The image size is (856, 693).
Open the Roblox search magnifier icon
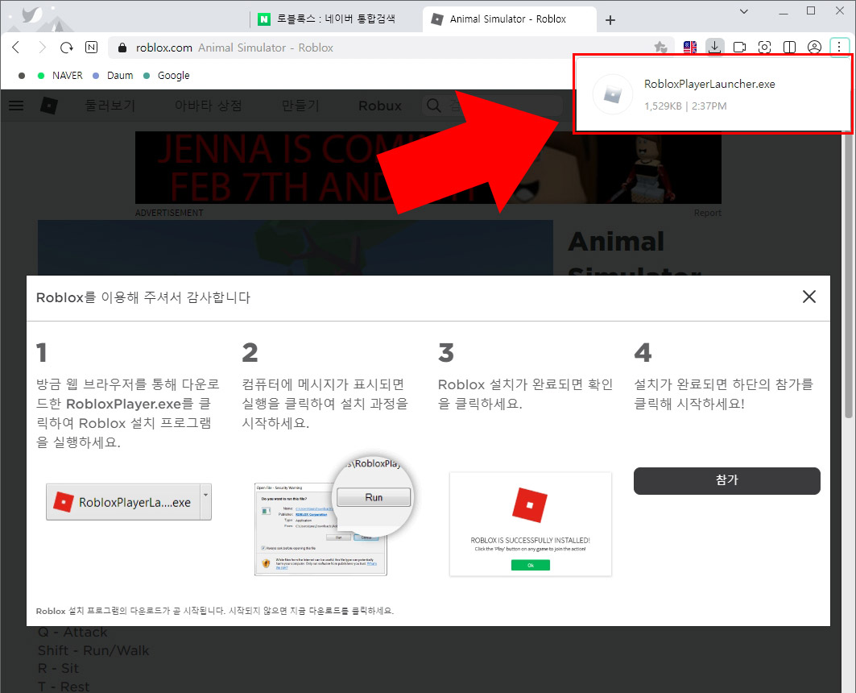click(x=433, y=105)
